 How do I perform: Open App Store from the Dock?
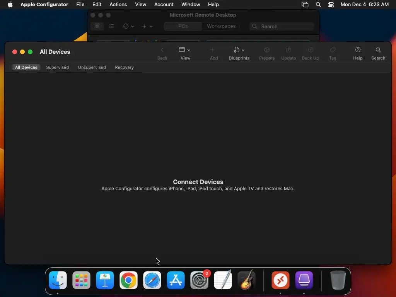176,280
